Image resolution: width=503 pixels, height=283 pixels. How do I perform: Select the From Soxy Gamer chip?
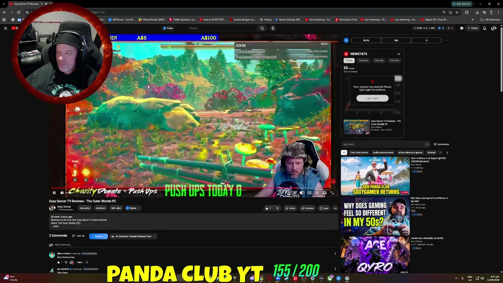[359, 153]
